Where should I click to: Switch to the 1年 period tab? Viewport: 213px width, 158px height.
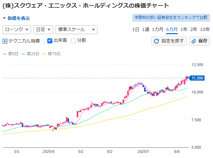(x=184, y=29)
